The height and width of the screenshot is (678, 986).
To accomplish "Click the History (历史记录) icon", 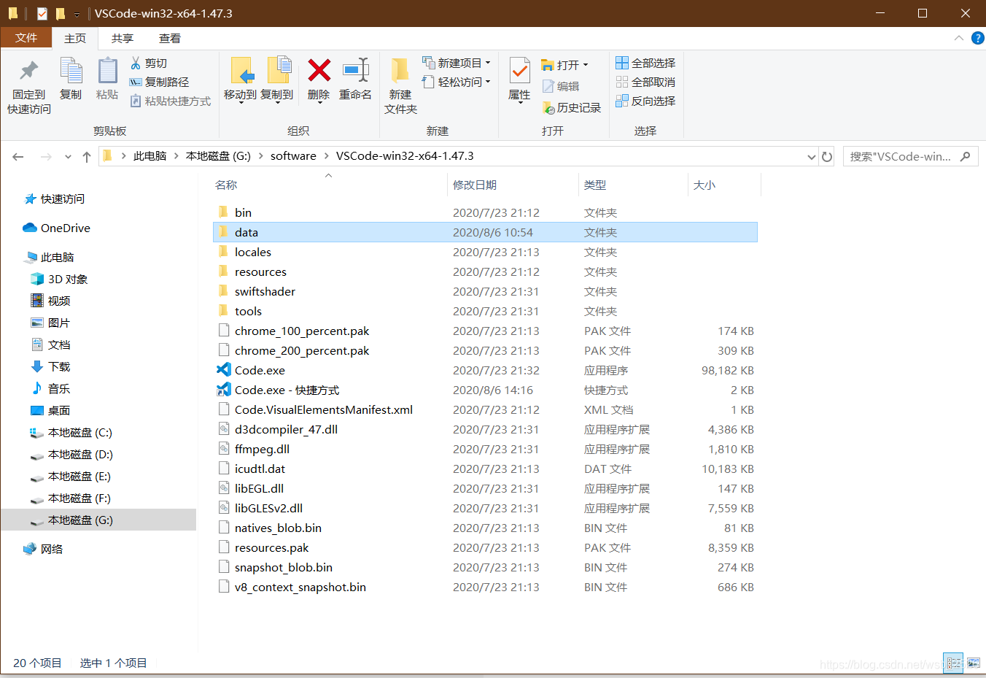I will (548, 108).
